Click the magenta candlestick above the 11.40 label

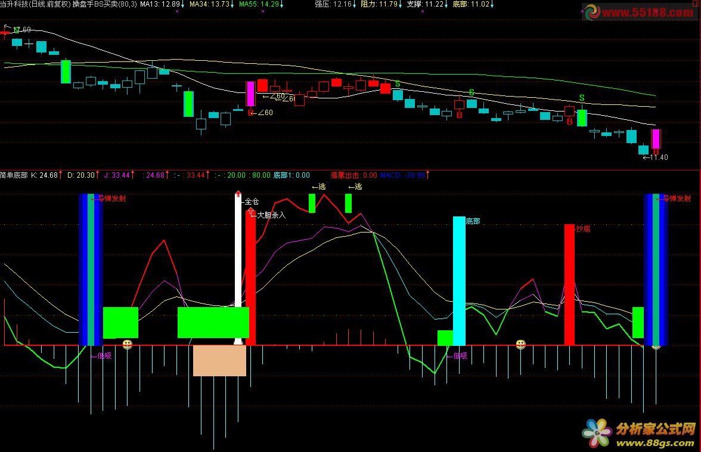click(x=656, y=138)
